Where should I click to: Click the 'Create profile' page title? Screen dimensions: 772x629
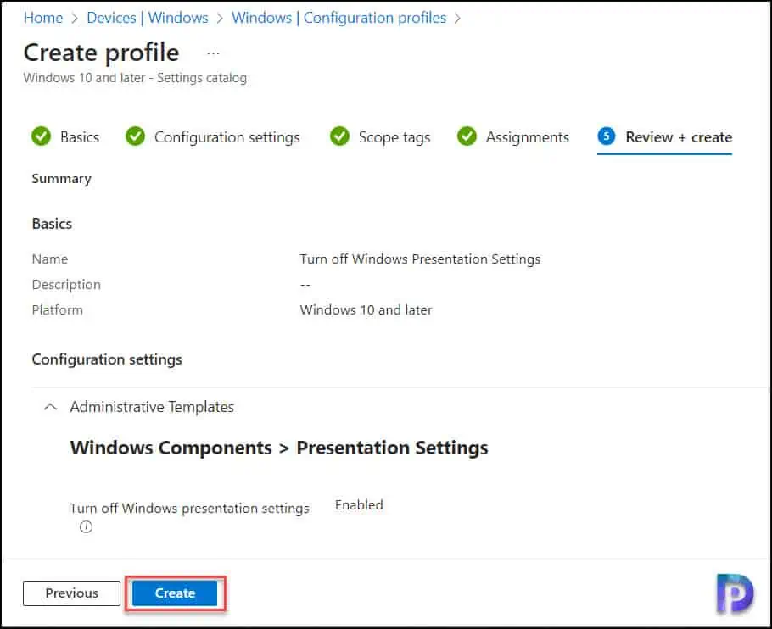pos(102,53)
